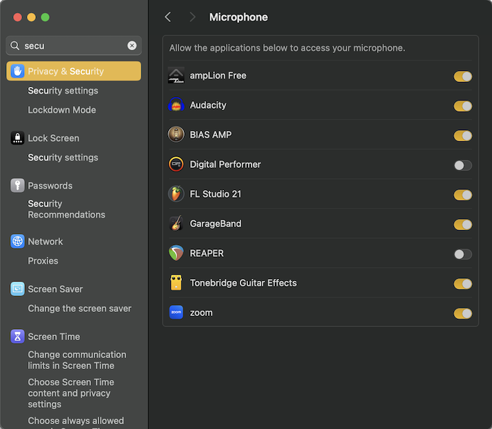Open Choose Screen Time content and privacy settings
This screenshot has height=429, width=492.
tap(71, 393)
